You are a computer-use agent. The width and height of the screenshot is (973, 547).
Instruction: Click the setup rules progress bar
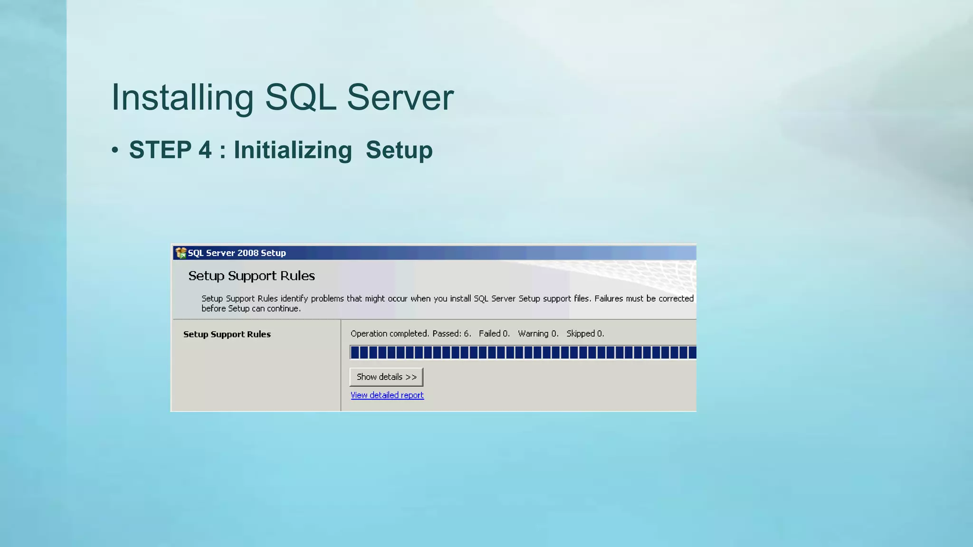tap(523, 352)
